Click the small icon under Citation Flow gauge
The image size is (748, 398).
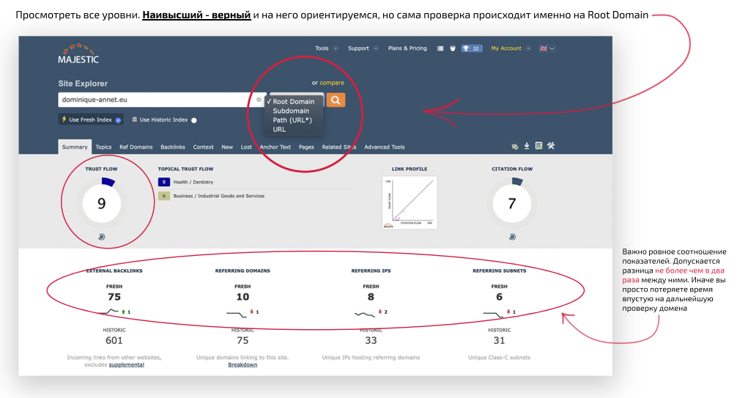click(x=512, y=237)
